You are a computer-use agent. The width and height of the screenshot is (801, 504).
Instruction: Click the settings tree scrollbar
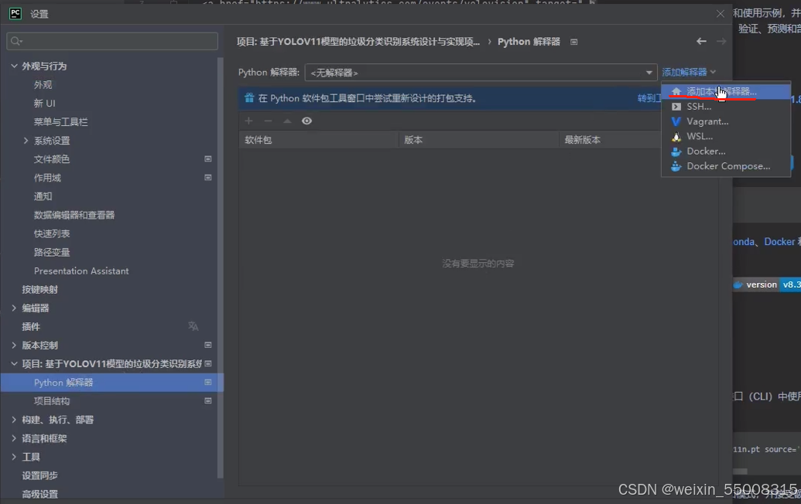(x=221, y=267)
